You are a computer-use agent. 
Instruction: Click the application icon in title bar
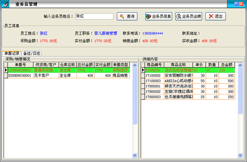pos(5,4)
